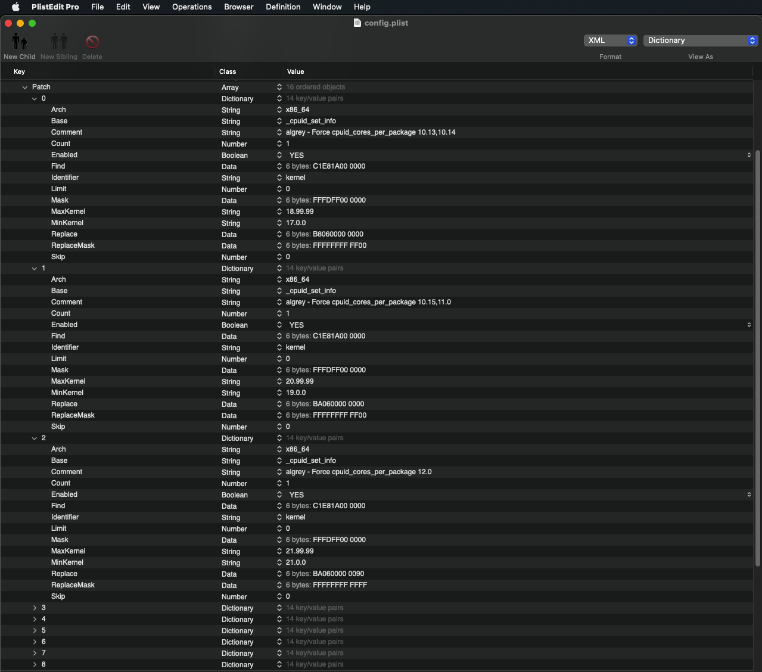Screen dimensions: 762x672
Task: Toggle Enabled YES value in item 1
Action: 297,325
